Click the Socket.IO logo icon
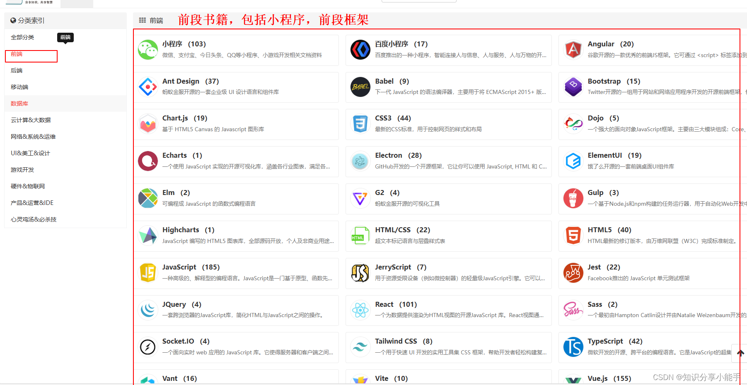The width and height of the screenshot is (747, 385). pyautogui.click(x=148, y=347)
